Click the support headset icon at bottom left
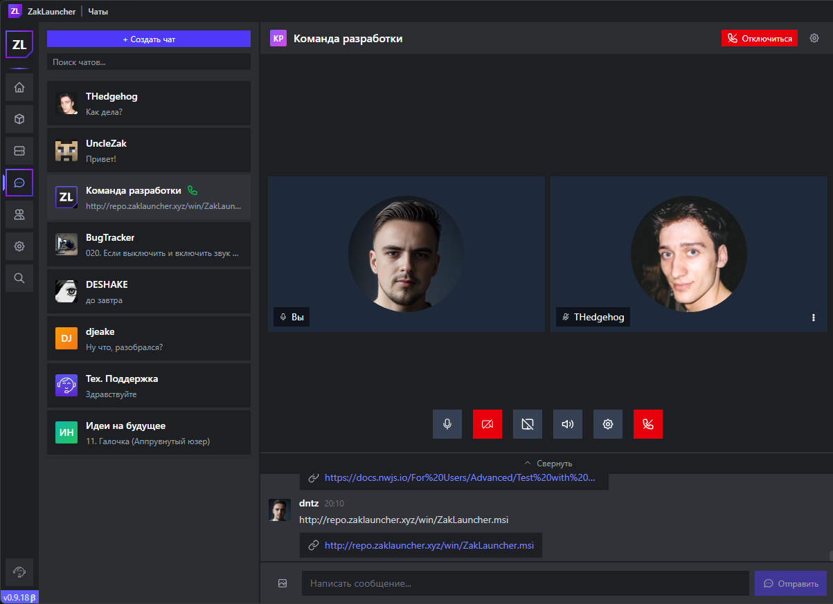The width and height of the screenshot is (833, 604). [x=19, y=572]
